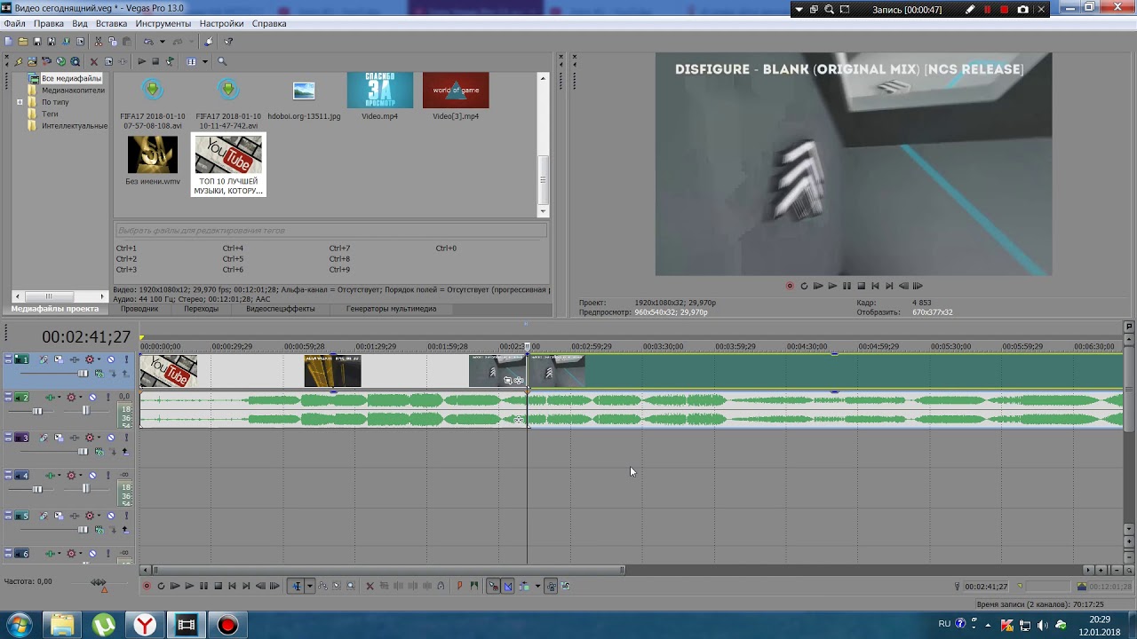Viewport: 1137px width, 639px height.
Task: Click the Undo arrow icon
Action: coord(148,42)
